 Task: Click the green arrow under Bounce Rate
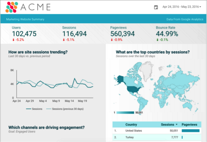(157, 40)
